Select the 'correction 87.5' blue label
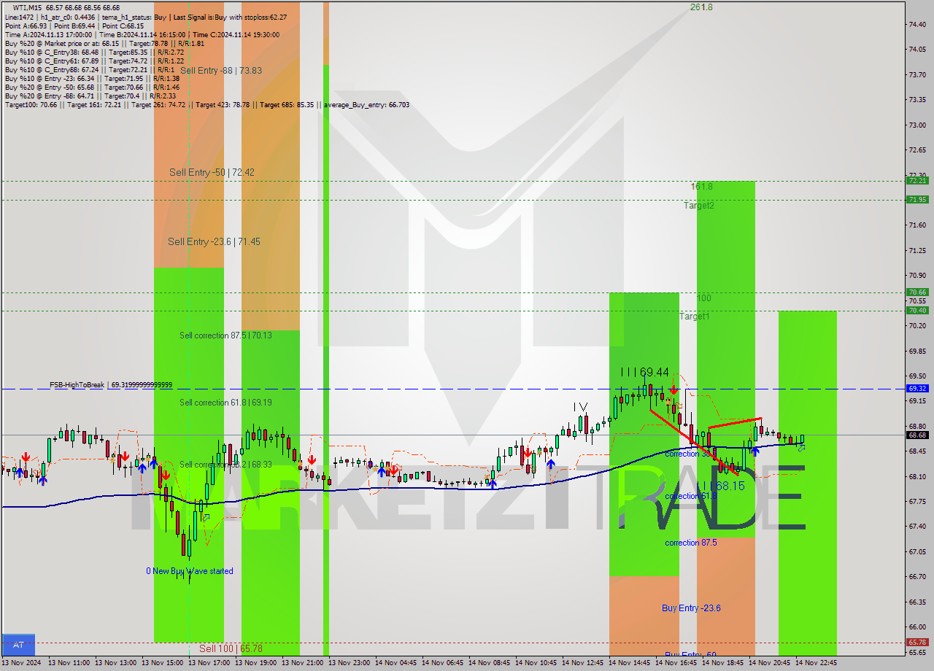The height and width of the screenshot is (671, 934). 691,543
